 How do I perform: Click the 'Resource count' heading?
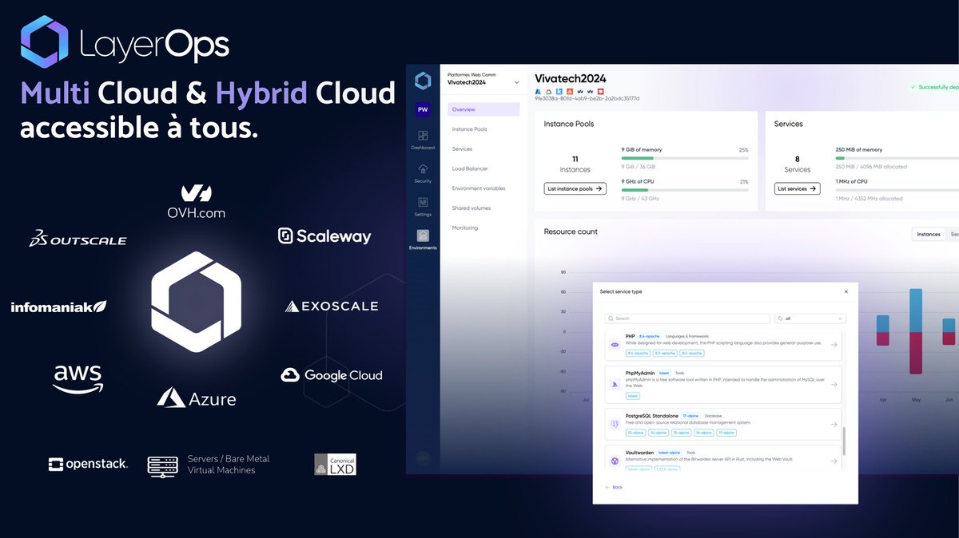click(571, 231)
